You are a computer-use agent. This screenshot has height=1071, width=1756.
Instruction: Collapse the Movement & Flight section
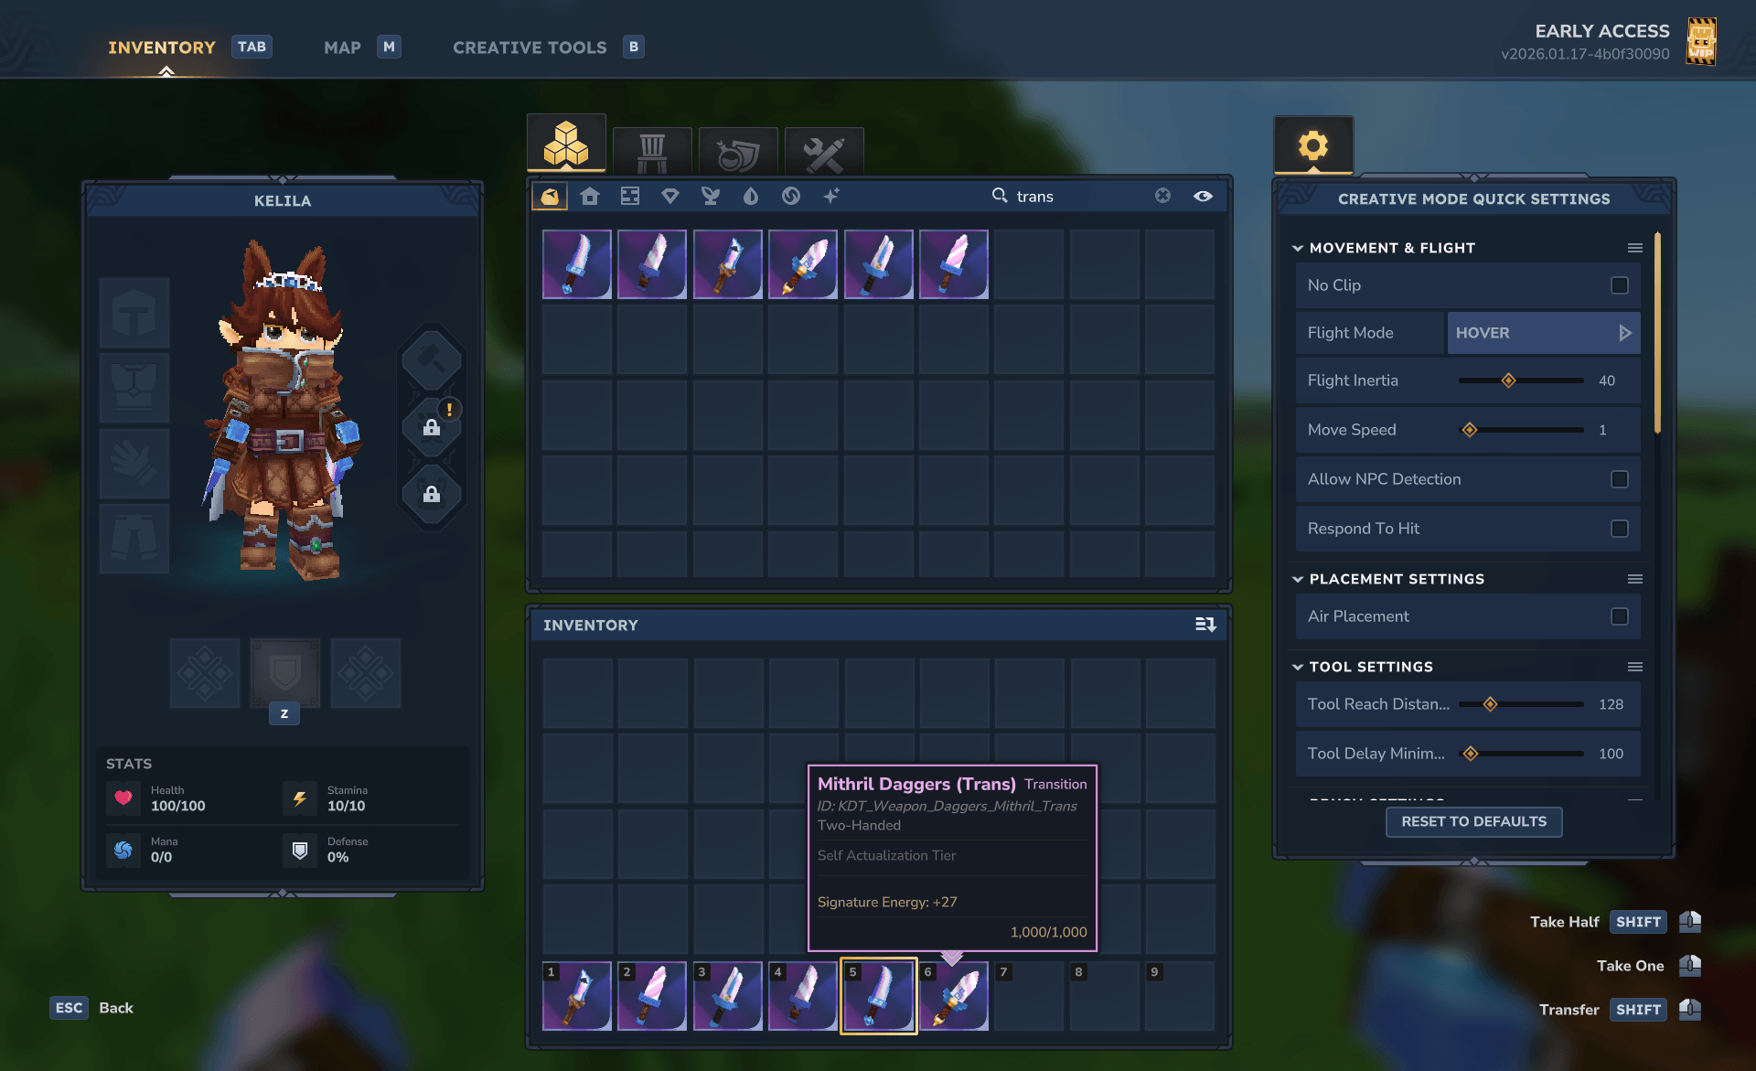point(1298,248)
